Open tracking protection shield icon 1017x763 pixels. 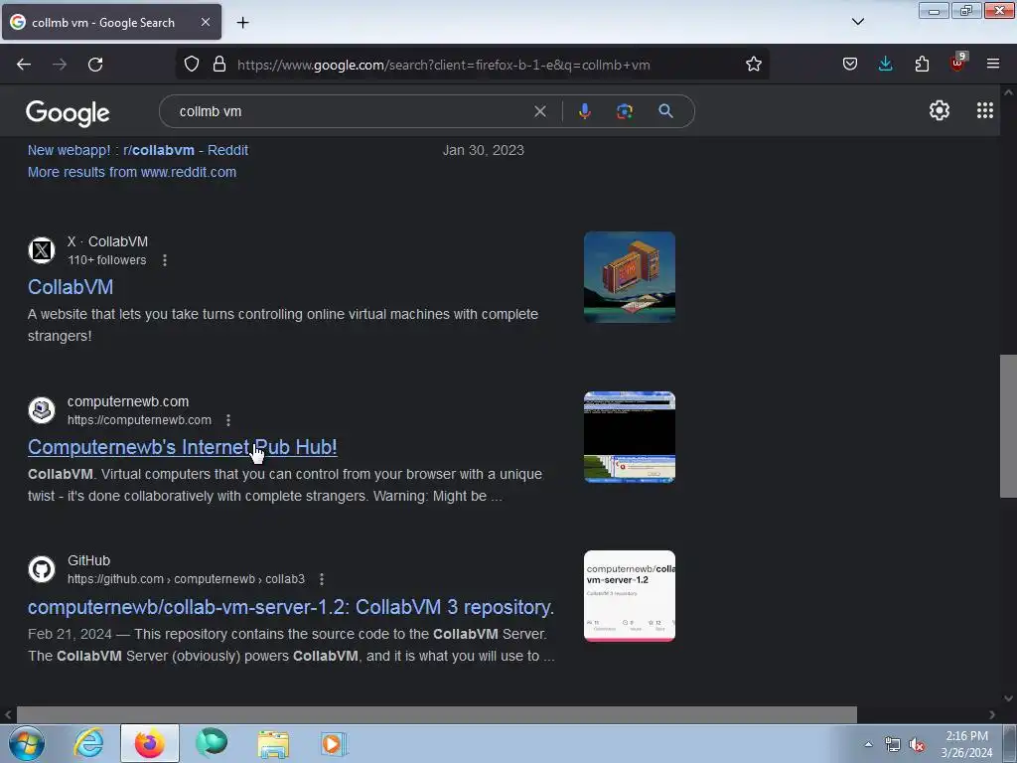coord(192,65)
